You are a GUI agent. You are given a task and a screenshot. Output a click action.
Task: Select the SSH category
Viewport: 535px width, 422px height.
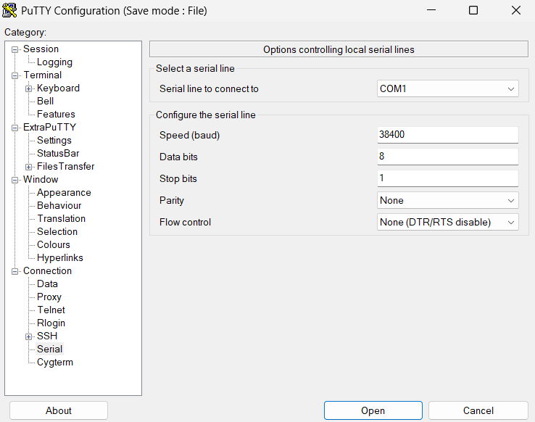tap(47, 336)
